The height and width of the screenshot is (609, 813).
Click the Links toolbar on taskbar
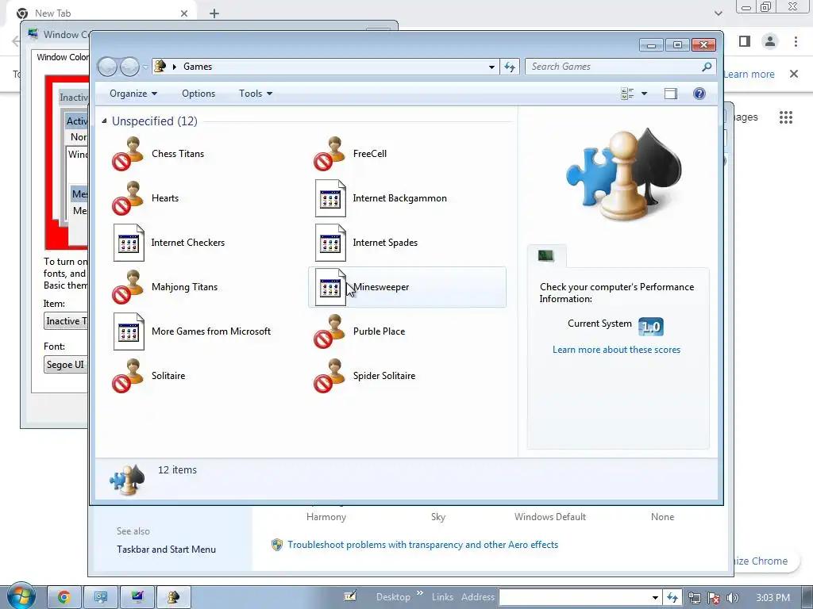click(x=442, y=597)
